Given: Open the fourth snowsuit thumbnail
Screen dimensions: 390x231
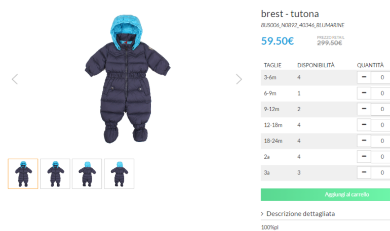Looking at the screenshot, I should click(x=119, y=174).
